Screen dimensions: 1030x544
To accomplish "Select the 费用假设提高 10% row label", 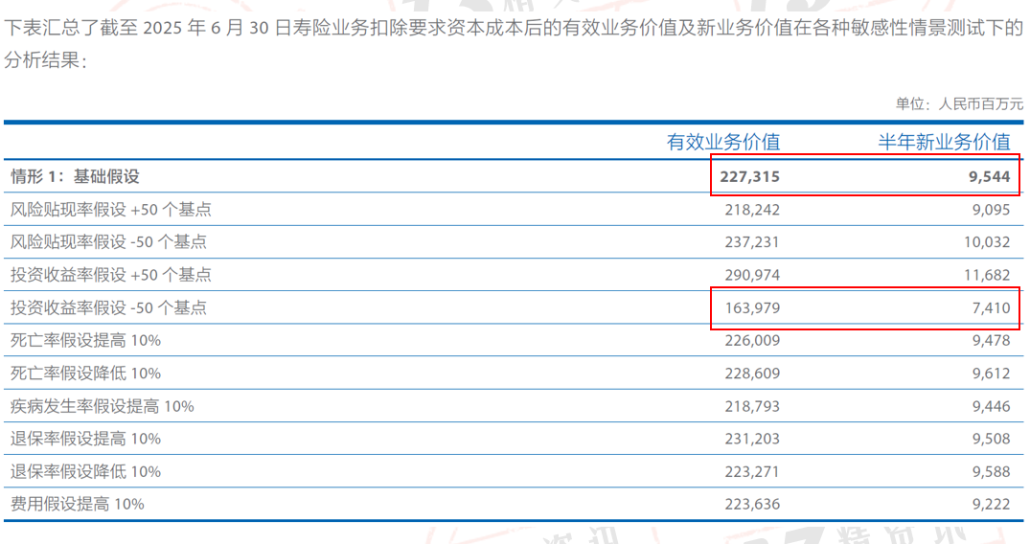I will click(x=77, y=503).
